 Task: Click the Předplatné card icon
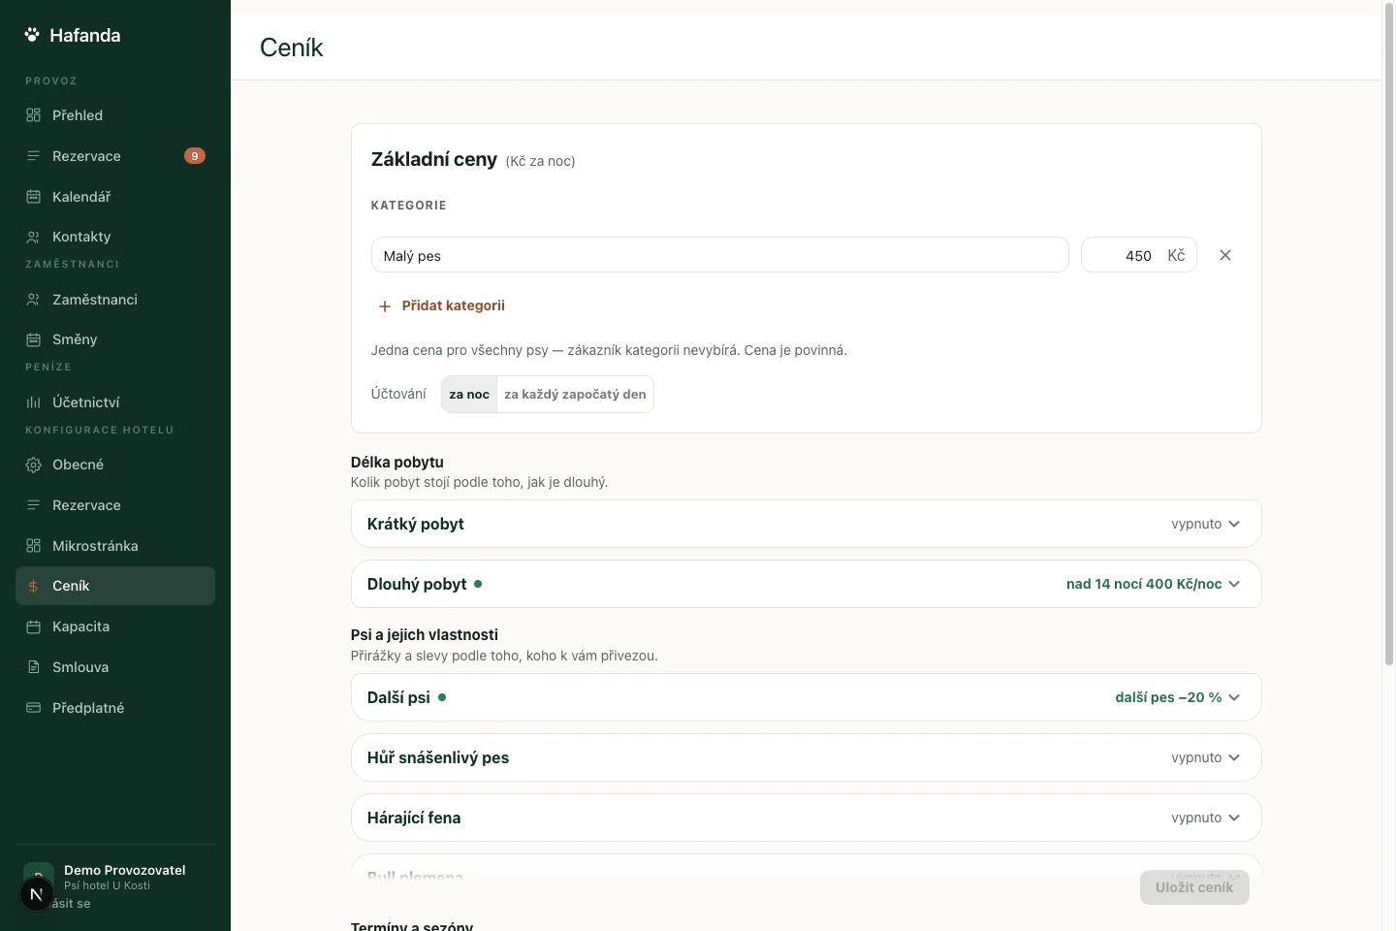click(x=33, y=708)
